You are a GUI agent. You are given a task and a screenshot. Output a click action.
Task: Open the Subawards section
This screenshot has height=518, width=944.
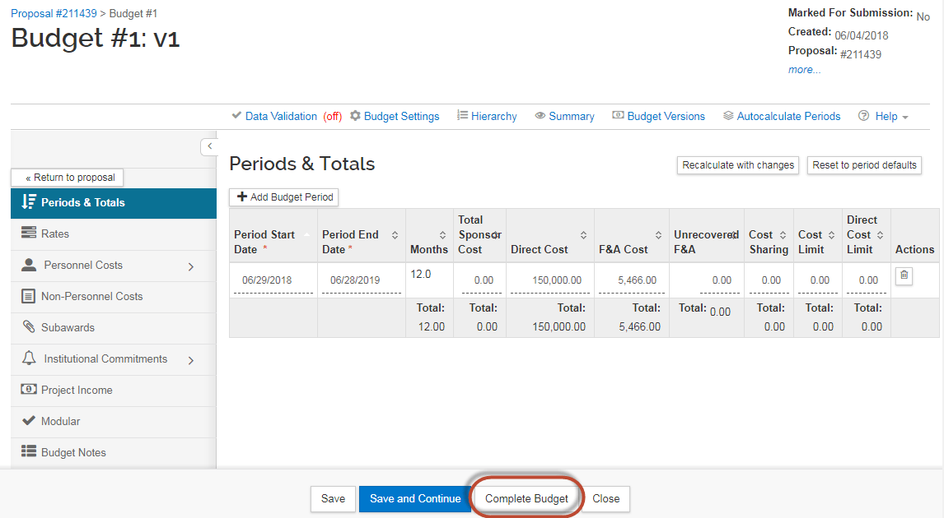pos(114,328)
